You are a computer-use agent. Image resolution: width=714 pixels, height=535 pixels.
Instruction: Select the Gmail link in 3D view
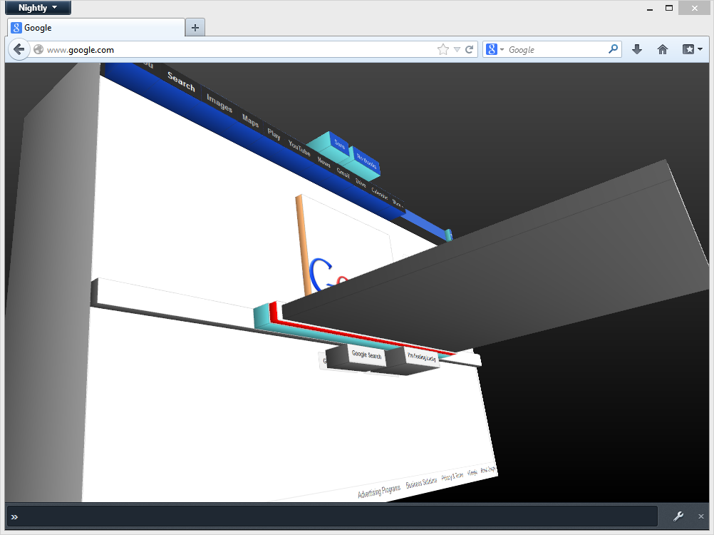point(343,173)
